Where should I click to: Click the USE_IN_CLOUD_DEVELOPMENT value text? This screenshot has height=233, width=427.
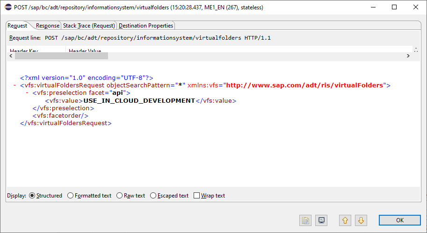click(139, 100)
